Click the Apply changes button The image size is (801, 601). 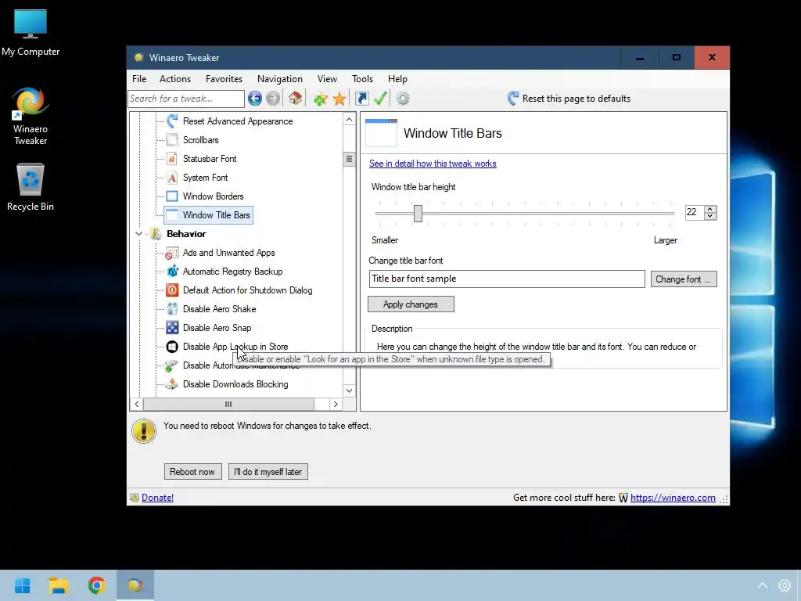pos(411,304)
